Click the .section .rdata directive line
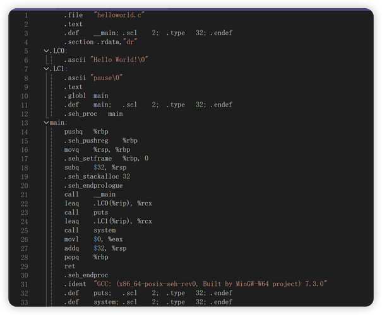The width and height of the screenshot is (382, 315). click(100, 42)
